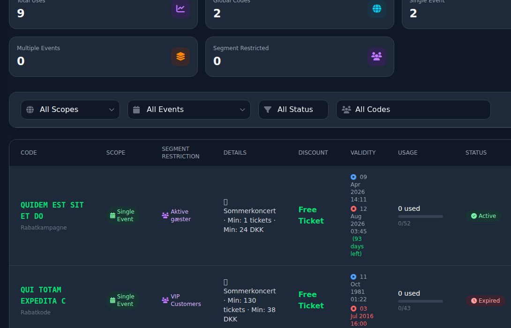Click people icon in All Codes filter
The width and height of the screenshot is (511, 328).
click(346, 110)
